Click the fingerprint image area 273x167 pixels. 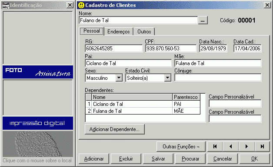point(38,144)
